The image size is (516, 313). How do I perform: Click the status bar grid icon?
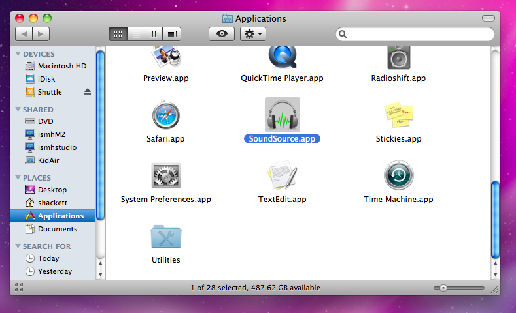pos(19,288)
